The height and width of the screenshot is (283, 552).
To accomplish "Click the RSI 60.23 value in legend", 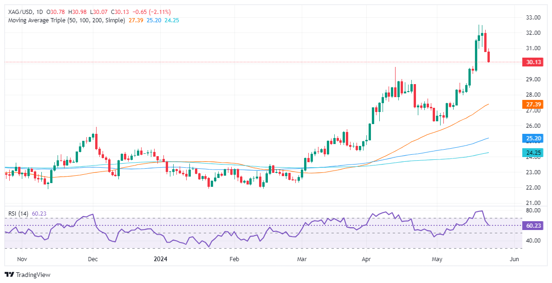I will pyautogui.click(x=39, y=214).
